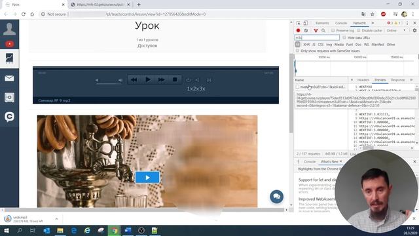Image resolution: width=419 pixels, height=236 pixels.
Task: Toggle repeat in the audio player
Action: coord(189,80)
